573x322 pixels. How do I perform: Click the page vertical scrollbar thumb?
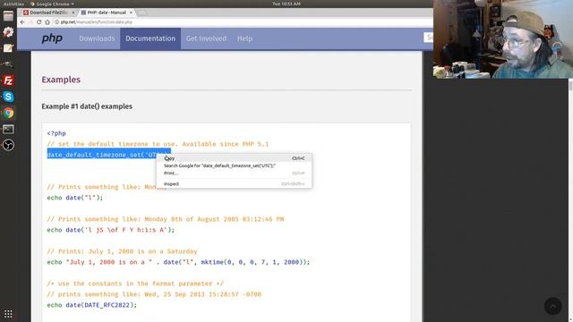pyautogui.click(x=570, y=87)
